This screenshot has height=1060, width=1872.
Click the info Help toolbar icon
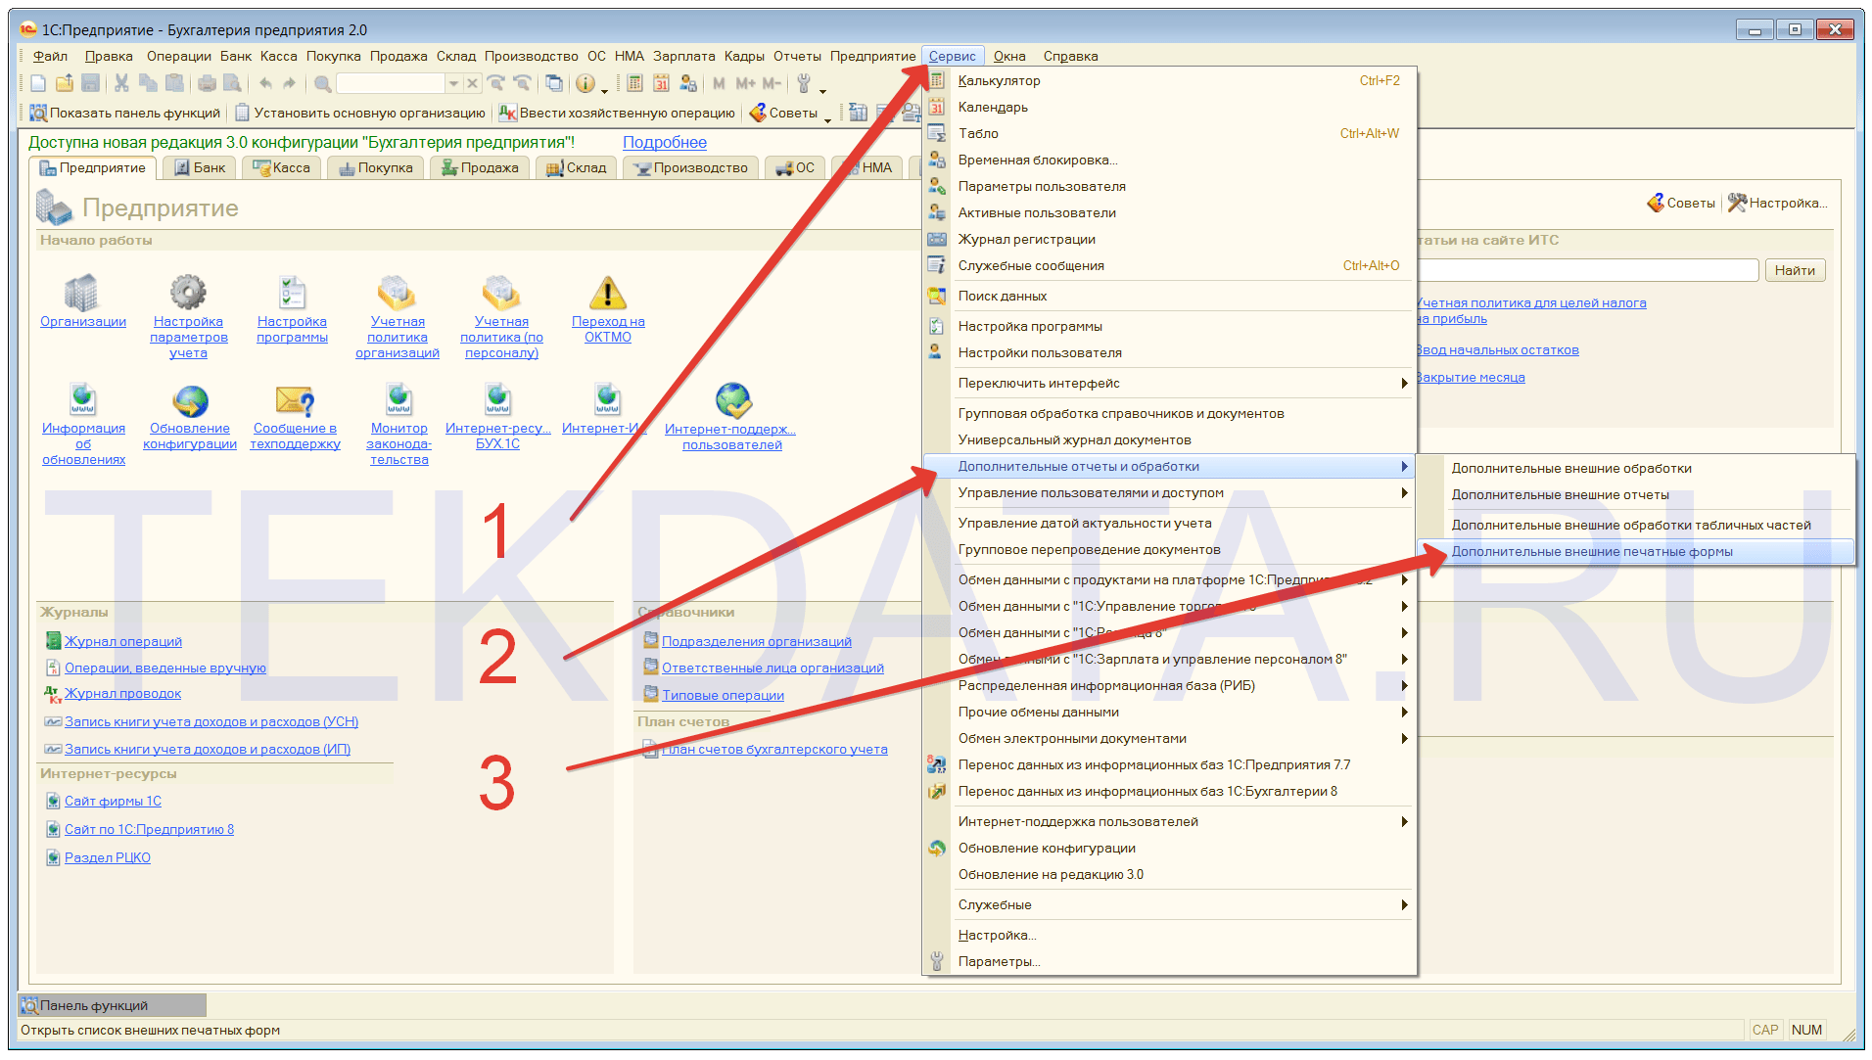585,84
